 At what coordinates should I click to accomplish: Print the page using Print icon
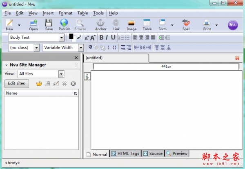[207, 24]
